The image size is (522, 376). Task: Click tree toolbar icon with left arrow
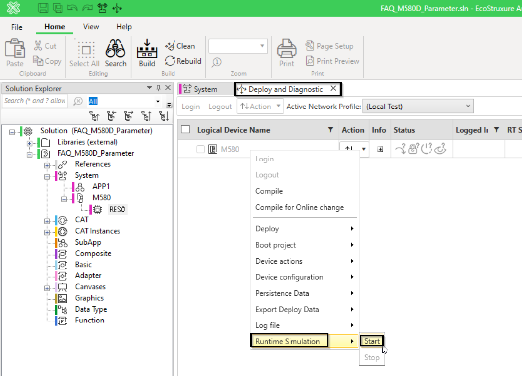tap(112, 116)
